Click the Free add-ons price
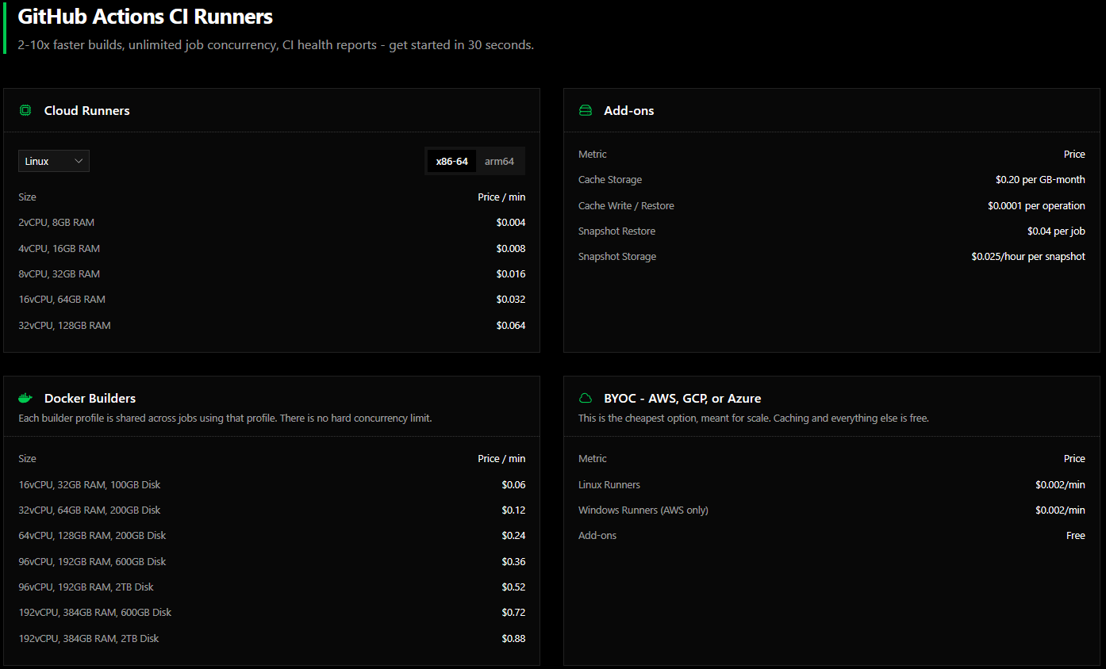 [1076, 536]
